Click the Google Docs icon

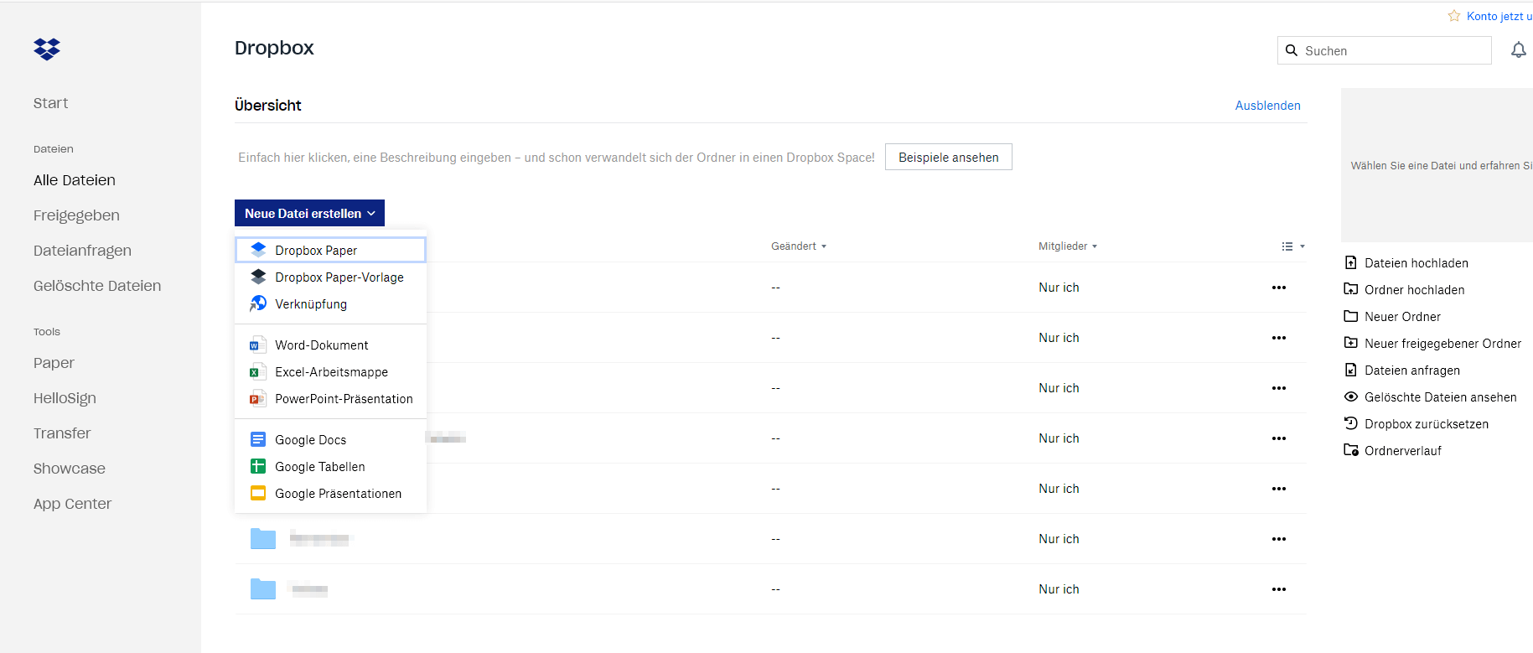click(258, 439)
